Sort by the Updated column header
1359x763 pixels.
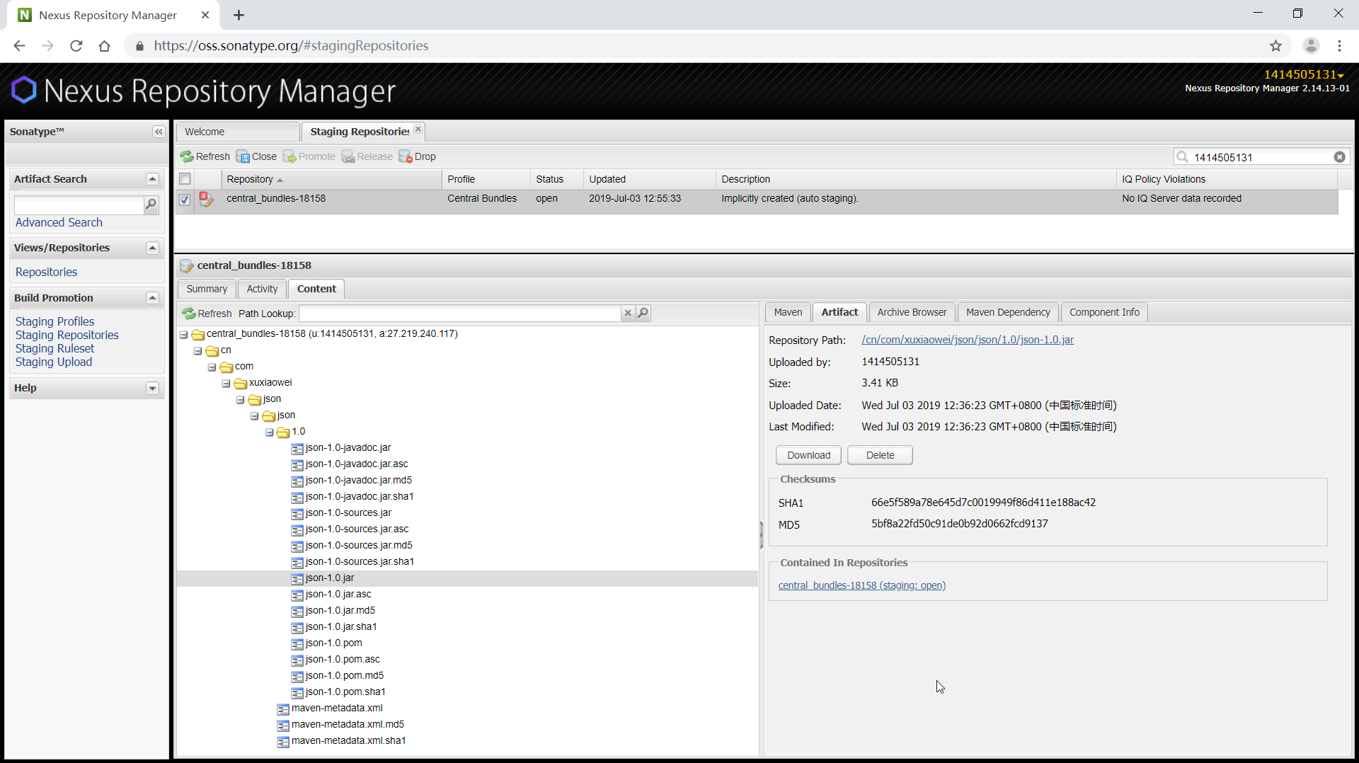(648, 179)
